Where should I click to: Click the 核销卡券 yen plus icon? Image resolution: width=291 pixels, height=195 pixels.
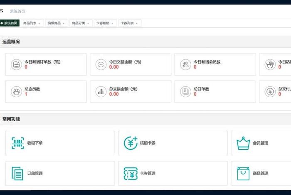click(131, 143)
